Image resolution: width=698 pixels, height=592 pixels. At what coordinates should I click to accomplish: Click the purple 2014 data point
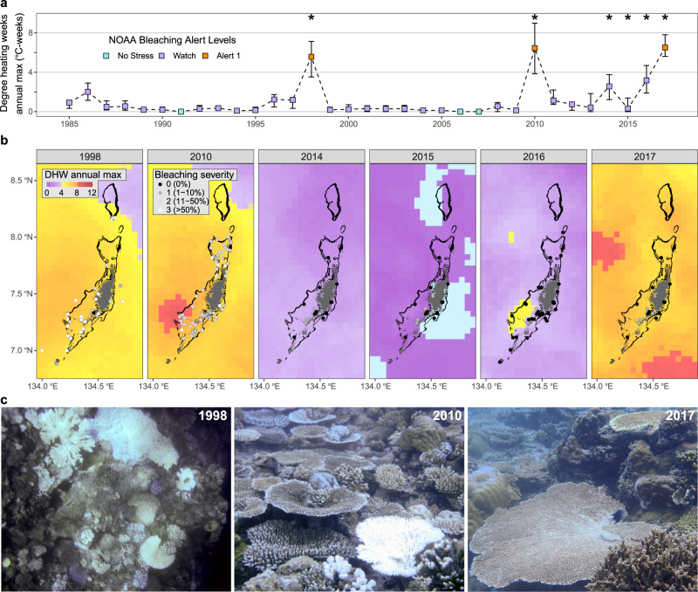[609, 86]
